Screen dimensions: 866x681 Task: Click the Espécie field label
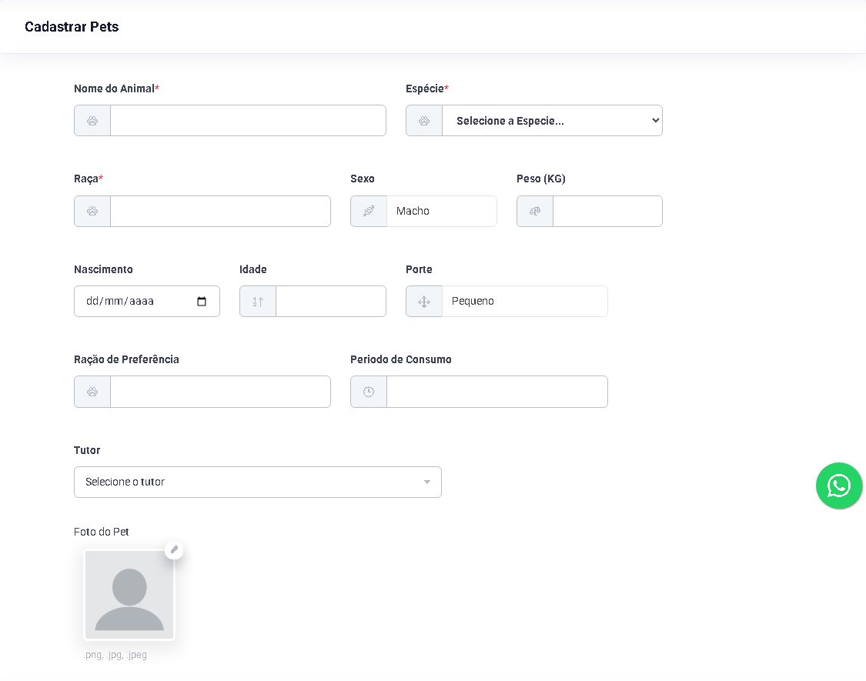point(427,88)
